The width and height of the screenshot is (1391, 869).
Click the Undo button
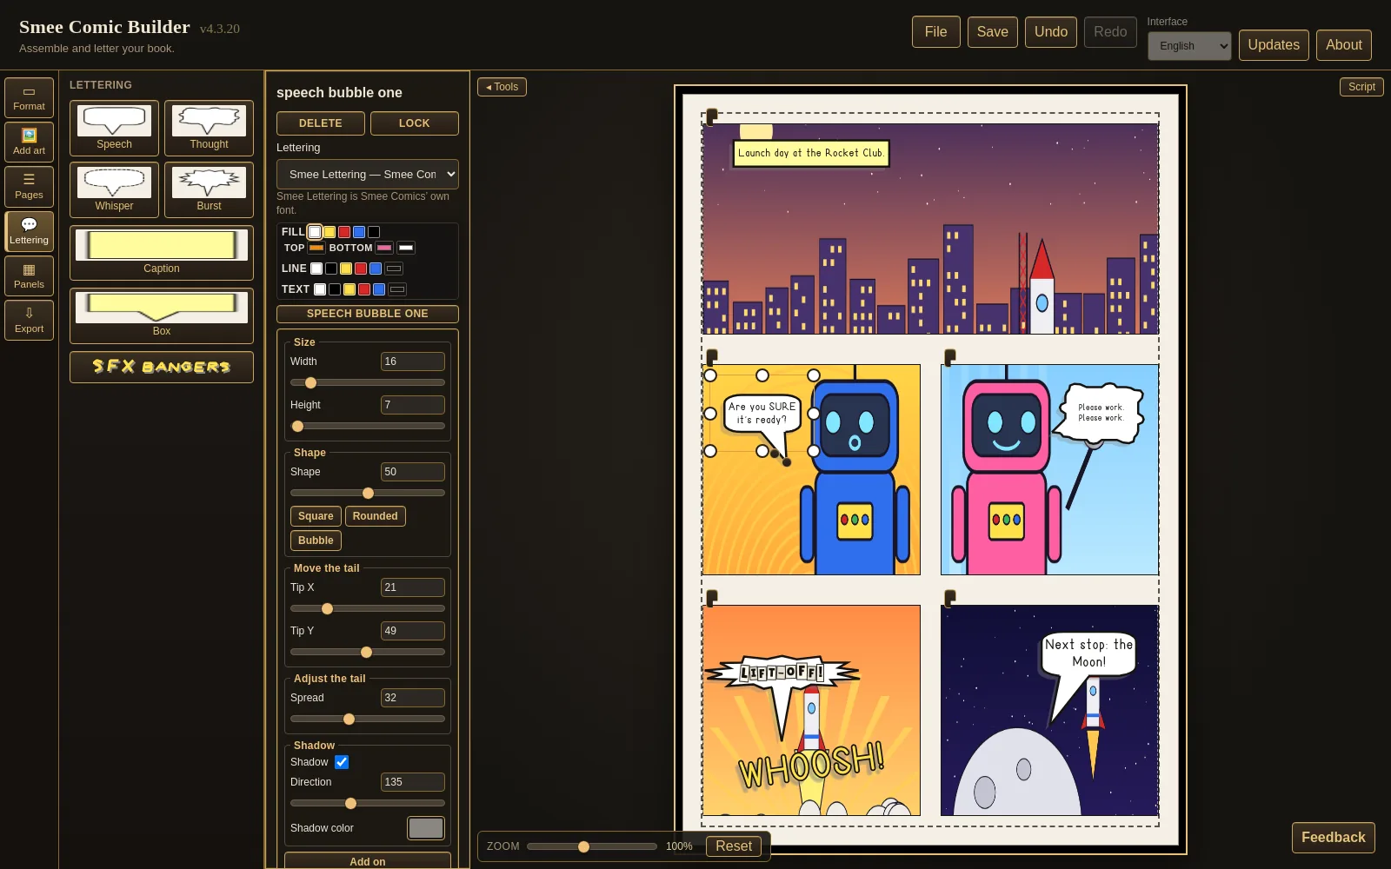[x=1051, y=32]
